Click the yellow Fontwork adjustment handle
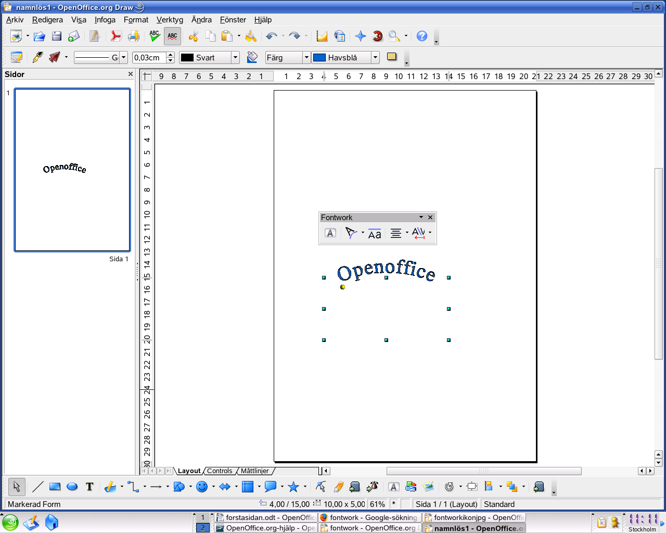This screenshot has width=666, height=533. (342, 287)
